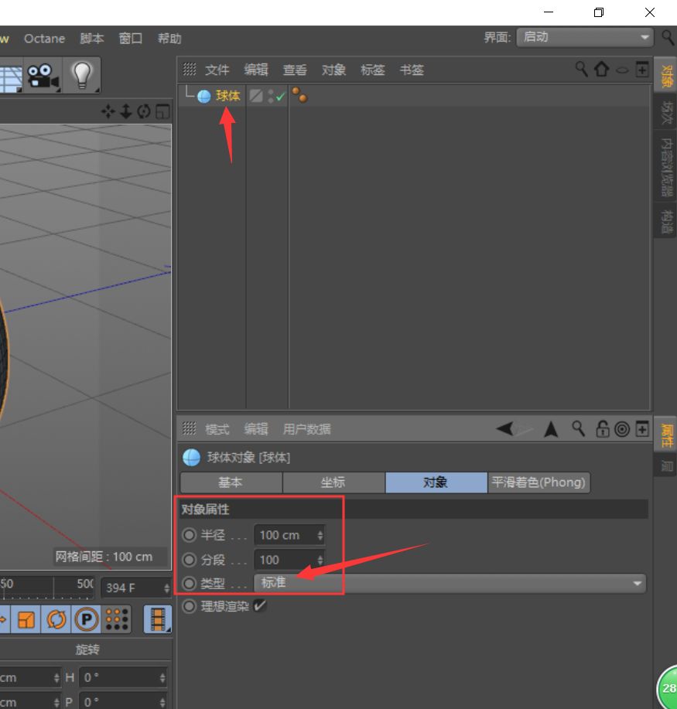This screenshot has height=709, width=677.
Task: Toggle the scale keyframe recording icon
Action: [26, 619]
